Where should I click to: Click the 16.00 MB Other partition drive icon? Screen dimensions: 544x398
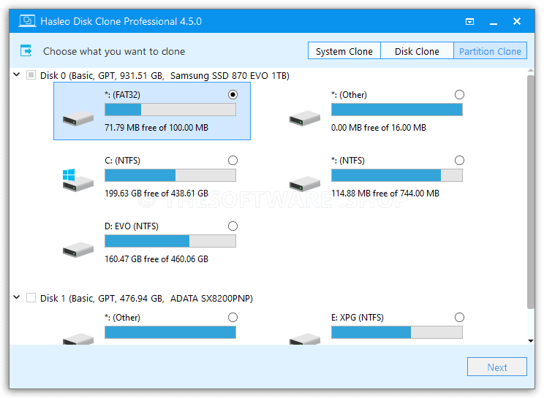tap(305, 118)
